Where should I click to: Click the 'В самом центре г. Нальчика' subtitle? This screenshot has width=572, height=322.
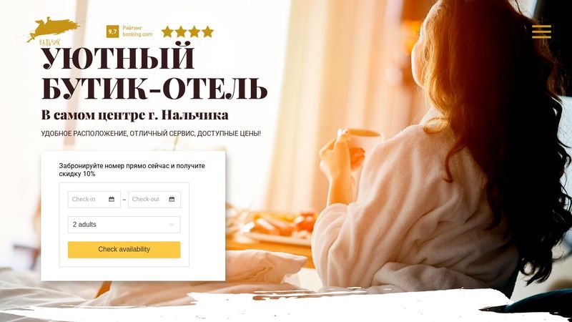tap(134, 115)
